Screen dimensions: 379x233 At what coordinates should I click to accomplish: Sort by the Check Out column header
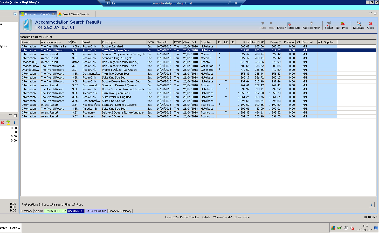191,42
